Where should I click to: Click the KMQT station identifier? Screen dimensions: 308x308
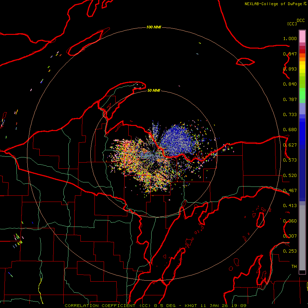191,306
